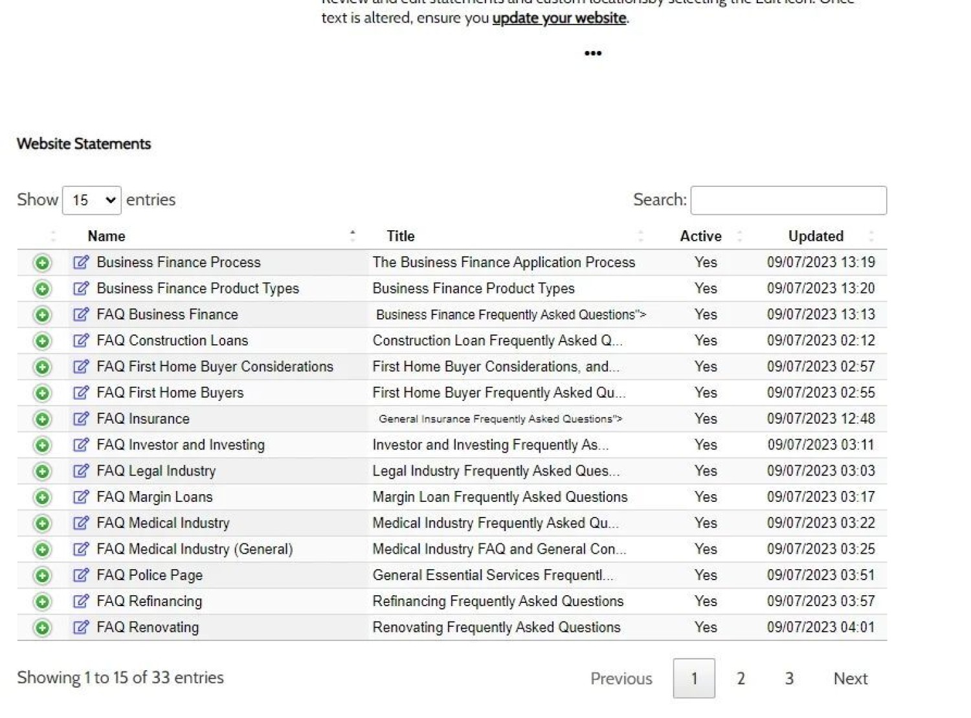Screen dimensions: 971x718
Task: Click green plus for FAQ Refinancing
Action: 43,602
